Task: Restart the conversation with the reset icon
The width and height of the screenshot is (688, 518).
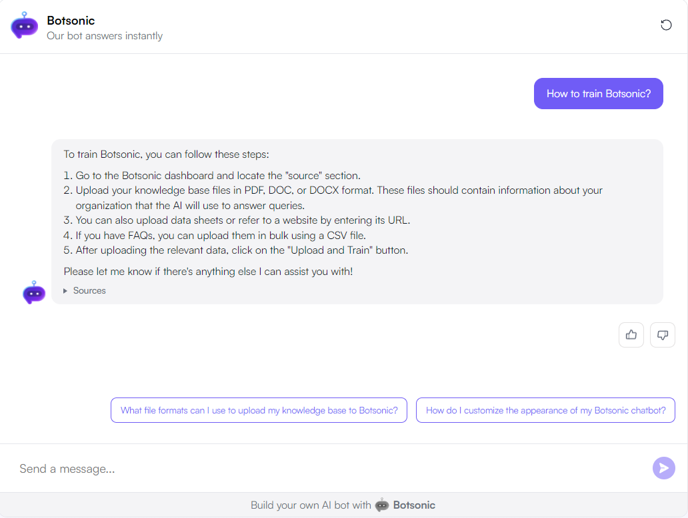Action: tap(666, 25)
